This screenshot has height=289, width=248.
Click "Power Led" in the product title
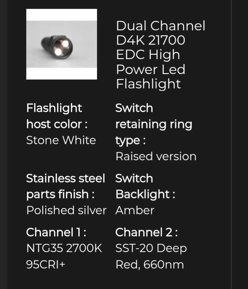click(x=150, y=69)
